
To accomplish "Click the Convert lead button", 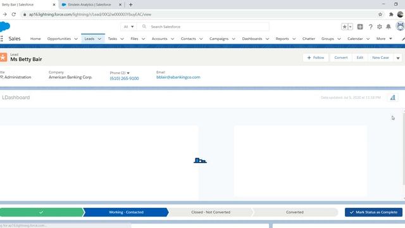I will pyautogui.click(x=341, y=58).
